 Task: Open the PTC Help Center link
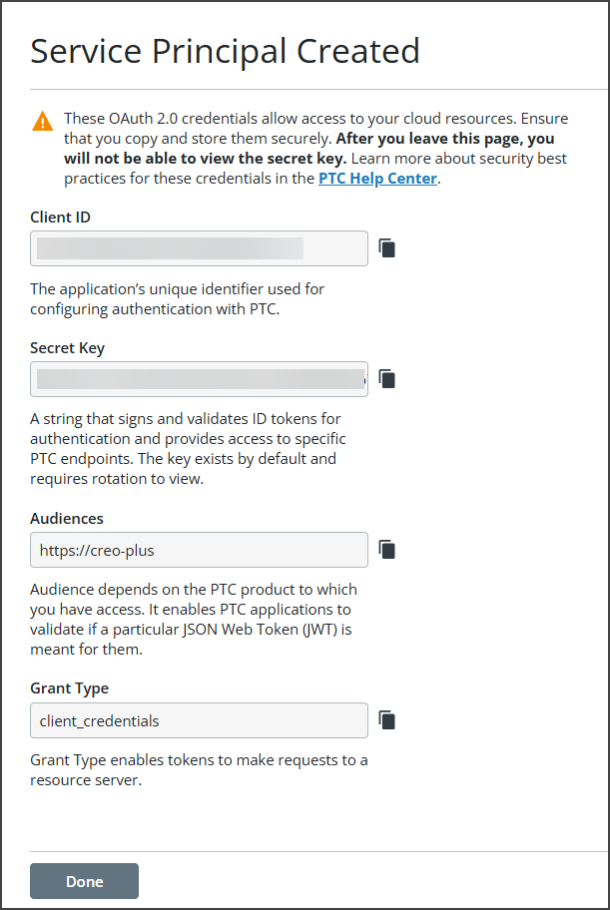(377, 179)
